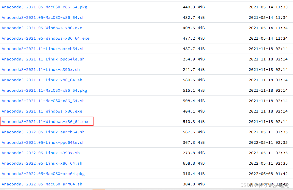Download Anaconda3-2021.11-Windows-x86.exe installer

pyautogui.click(x=42, y=111)
